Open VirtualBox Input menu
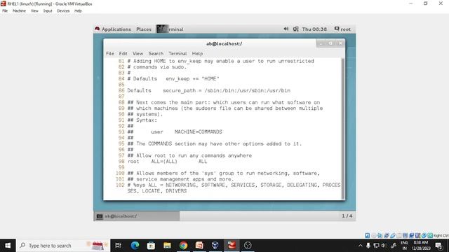 [x=48, y=11]
